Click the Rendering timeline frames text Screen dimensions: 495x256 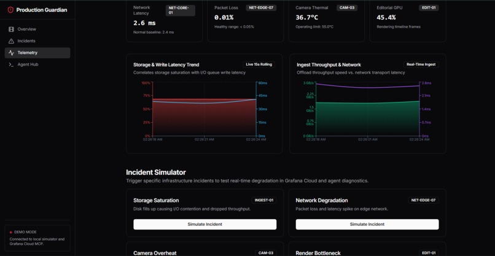tap(399, 27)
